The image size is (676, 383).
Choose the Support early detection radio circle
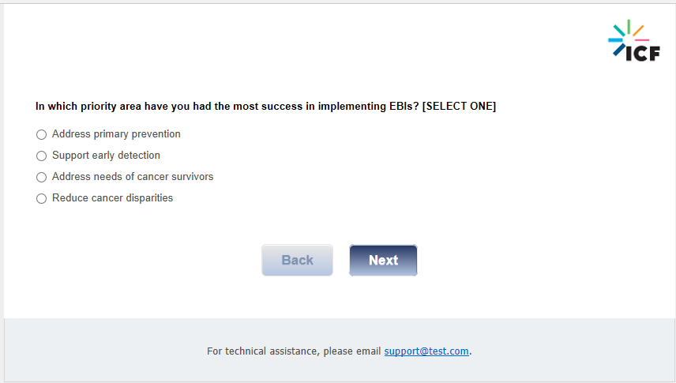tap(42, 156)
